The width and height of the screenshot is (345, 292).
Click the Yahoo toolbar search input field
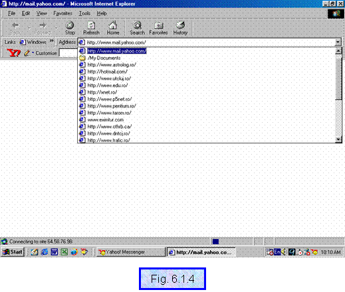coord(68,53)
